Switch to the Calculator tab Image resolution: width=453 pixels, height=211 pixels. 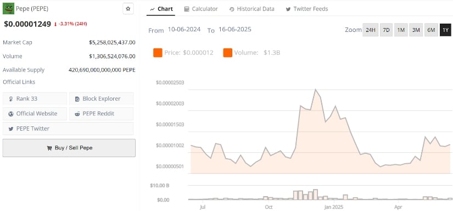pyautogui.click(x=201, y=9)
